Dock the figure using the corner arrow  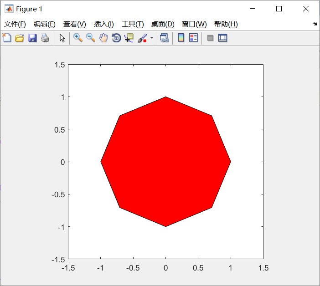tap(315, 24)
